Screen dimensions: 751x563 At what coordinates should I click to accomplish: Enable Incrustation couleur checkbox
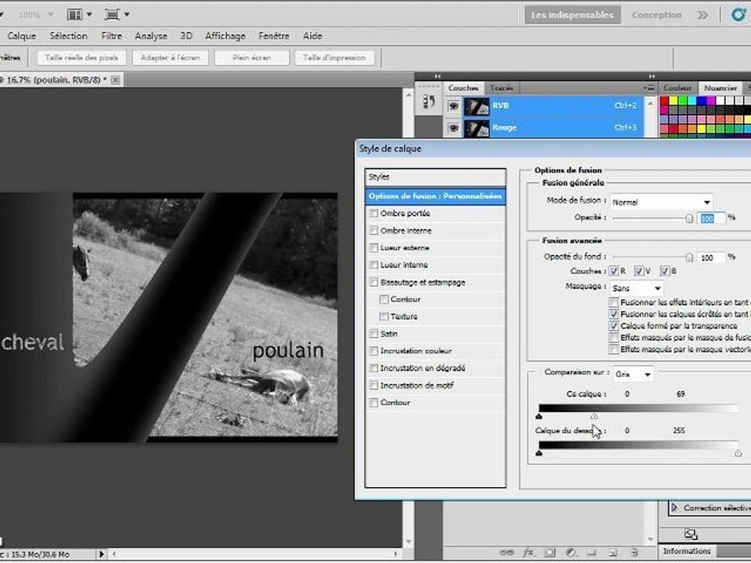click(x=374, y=350)
